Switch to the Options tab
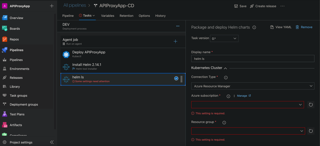Image resolution: width=320 pixels, height=146 pixels. coord(144,16)
